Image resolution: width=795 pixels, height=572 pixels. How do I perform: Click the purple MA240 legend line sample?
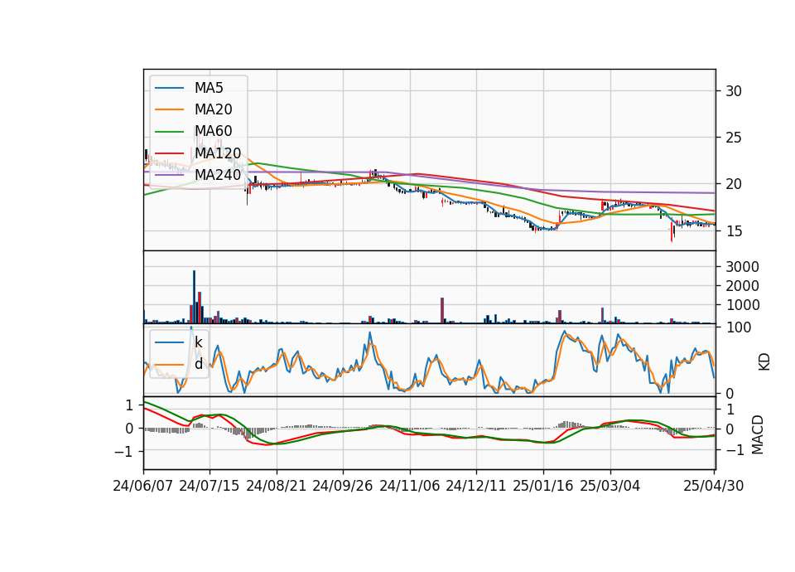[169, 175]
